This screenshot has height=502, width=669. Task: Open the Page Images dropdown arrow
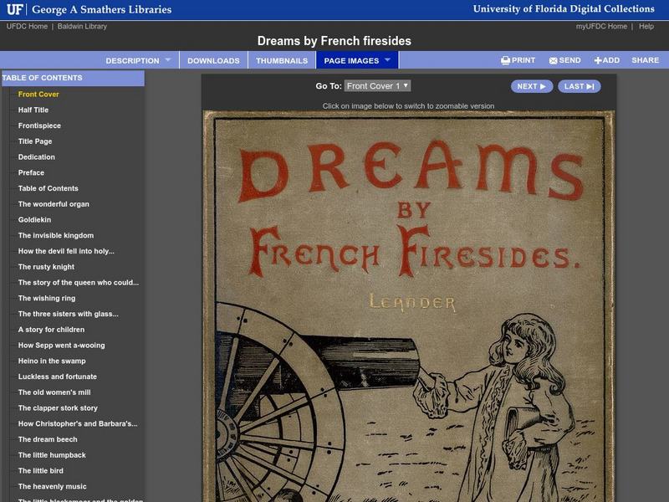(x=386, y=60)
